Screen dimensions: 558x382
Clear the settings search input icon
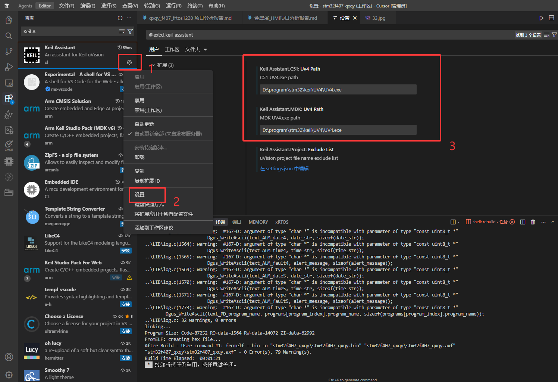click(x=546, y=35)
